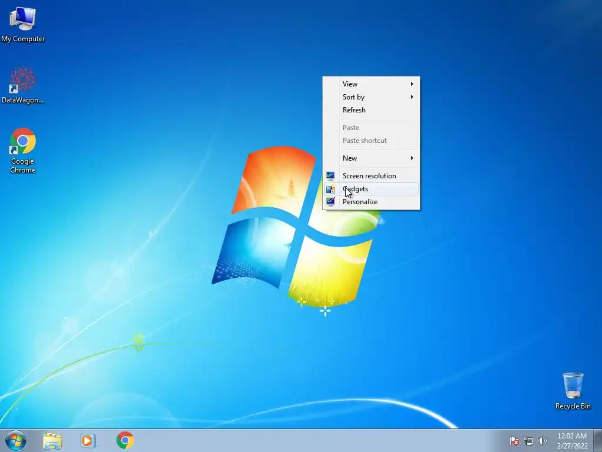Screen dimensions: 602x452
Task: Open Action Center flag in the tray
Action: [x=514, y=441]
